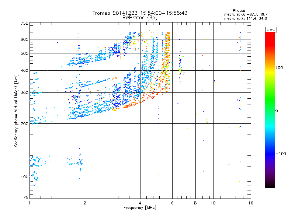This screenshot has height=221, width=295.
Task: Click x-axis tick label '8'
Action: pos(195,203)
